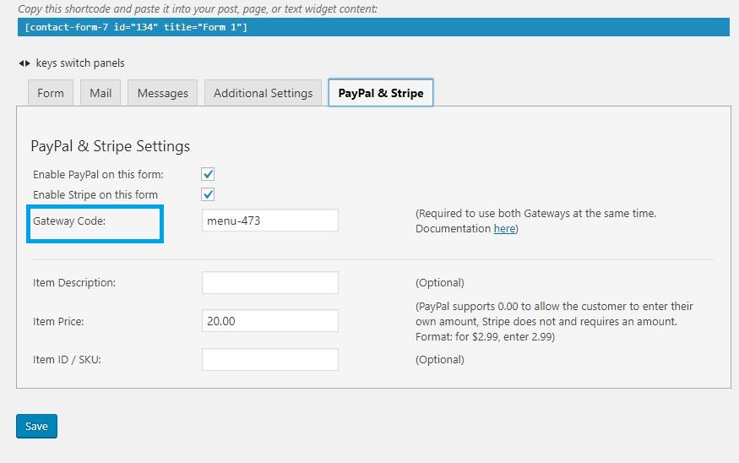Click the 'Item Price:' label
The width and height of the screenshot is (739, 463).
click(58, 322)
